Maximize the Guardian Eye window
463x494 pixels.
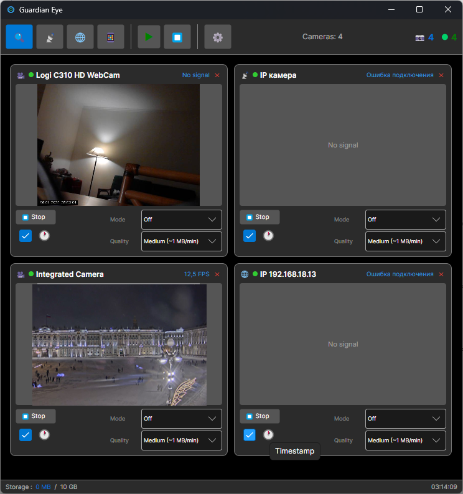pyautogui.click(x=419, y=9)
